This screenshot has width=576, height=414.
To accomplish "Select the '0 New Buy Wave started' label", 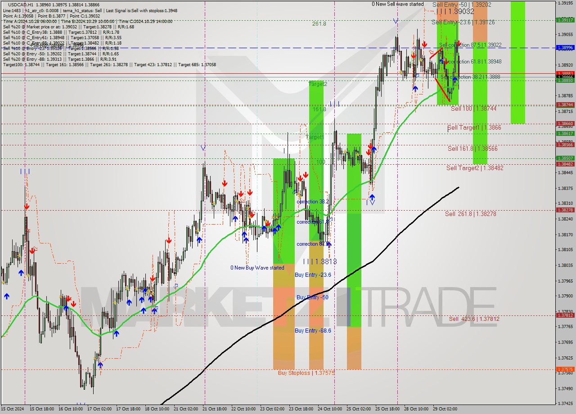I will 257,268.
